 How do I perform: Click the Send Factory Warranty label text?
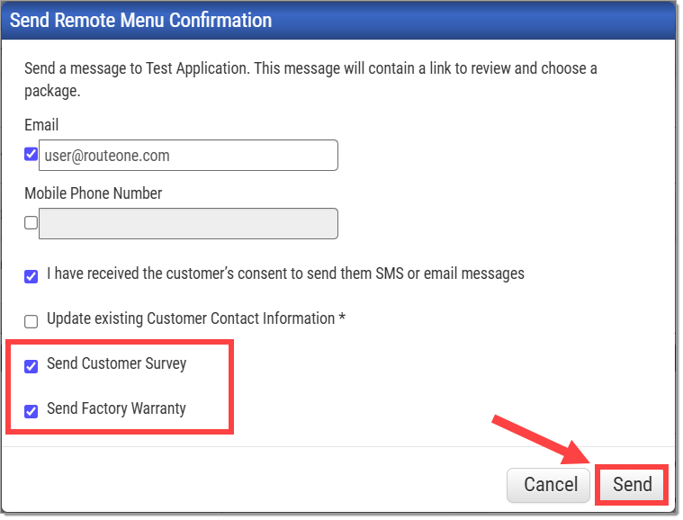tap(116, 408)
